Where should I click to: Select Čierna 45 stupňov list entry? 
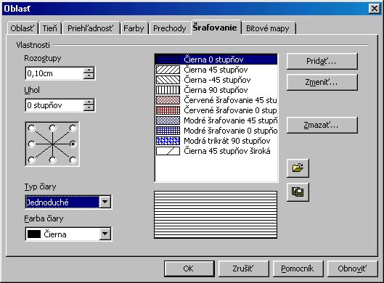[216, 70]
